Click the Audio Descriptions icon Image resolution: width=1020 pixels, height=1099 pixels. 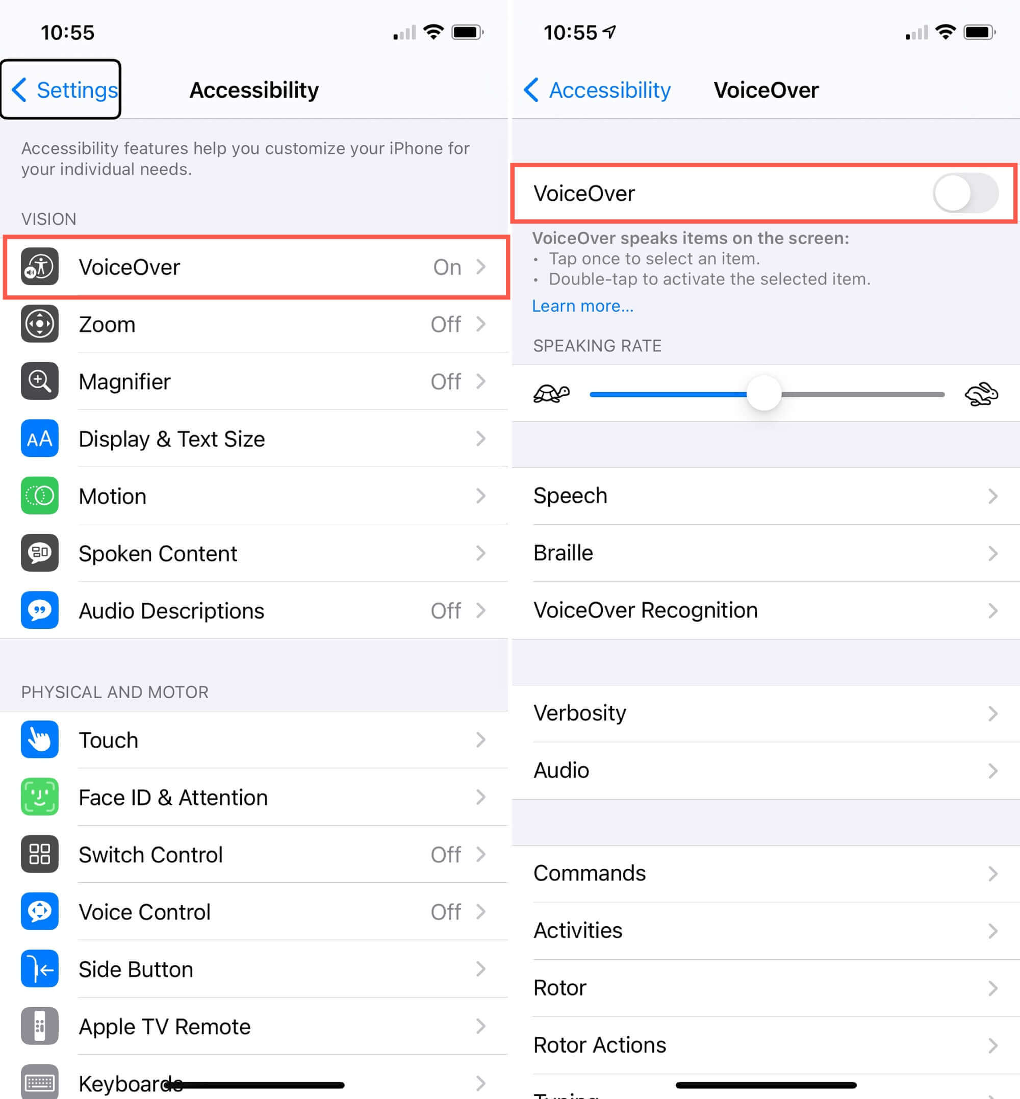click(39, 610)
